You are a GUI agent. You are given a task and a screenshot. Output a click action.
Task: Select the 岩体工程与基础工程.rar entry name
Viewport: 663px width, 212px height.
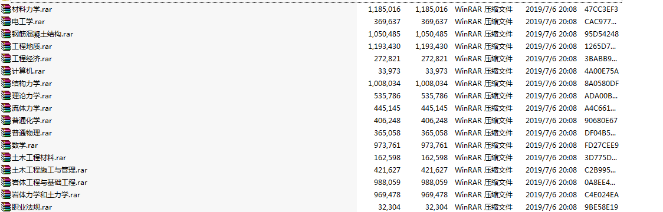(x=50, y=183)
